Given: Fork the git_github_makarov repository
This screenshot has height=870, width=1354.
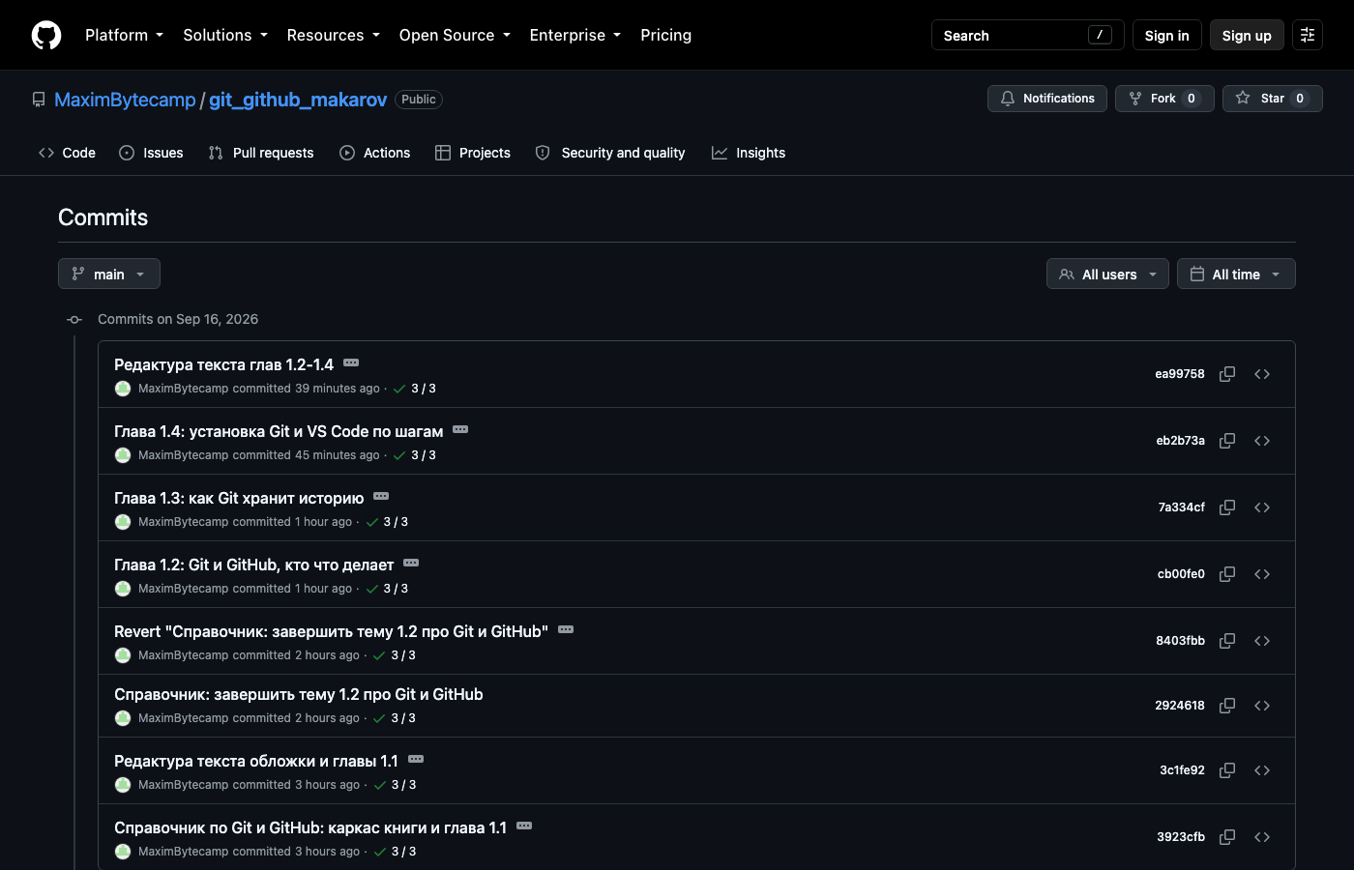Looking at the screenshot, I should click(1164, 99).
